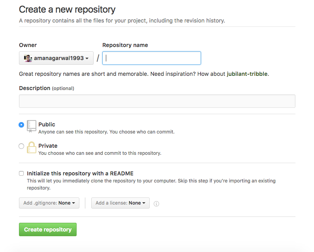The height and width of the screenshot is (252, 314).
Task: Click the 'Description (optional)' label
Action: (46, 88)
